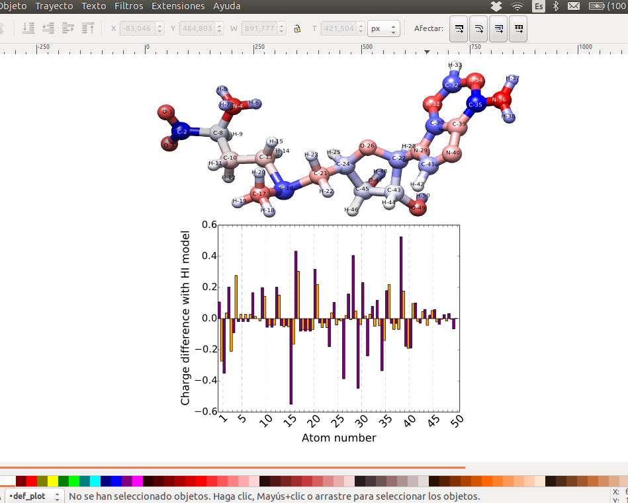Toggle the width/height ratio lock
Viewport: 628px width, 503px height.
pyautogui.click(x=297, y=28)
